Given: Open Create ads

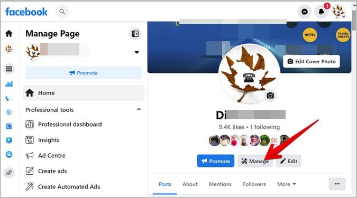Looking at the screenshot, I should (52, 171).
